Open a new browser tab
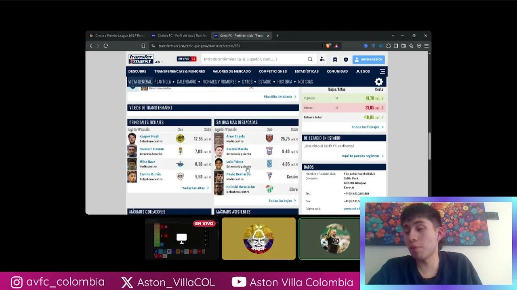The image size is (517, 290). (277, 36)
